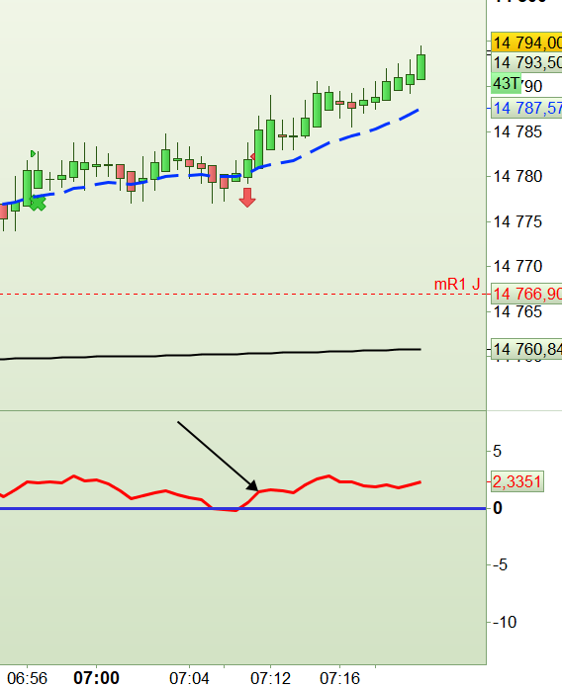The height and width of the screenshot is (688, 562).
Task: Select the blue 14 787,57 moving average label
Action: click(526, 108)
